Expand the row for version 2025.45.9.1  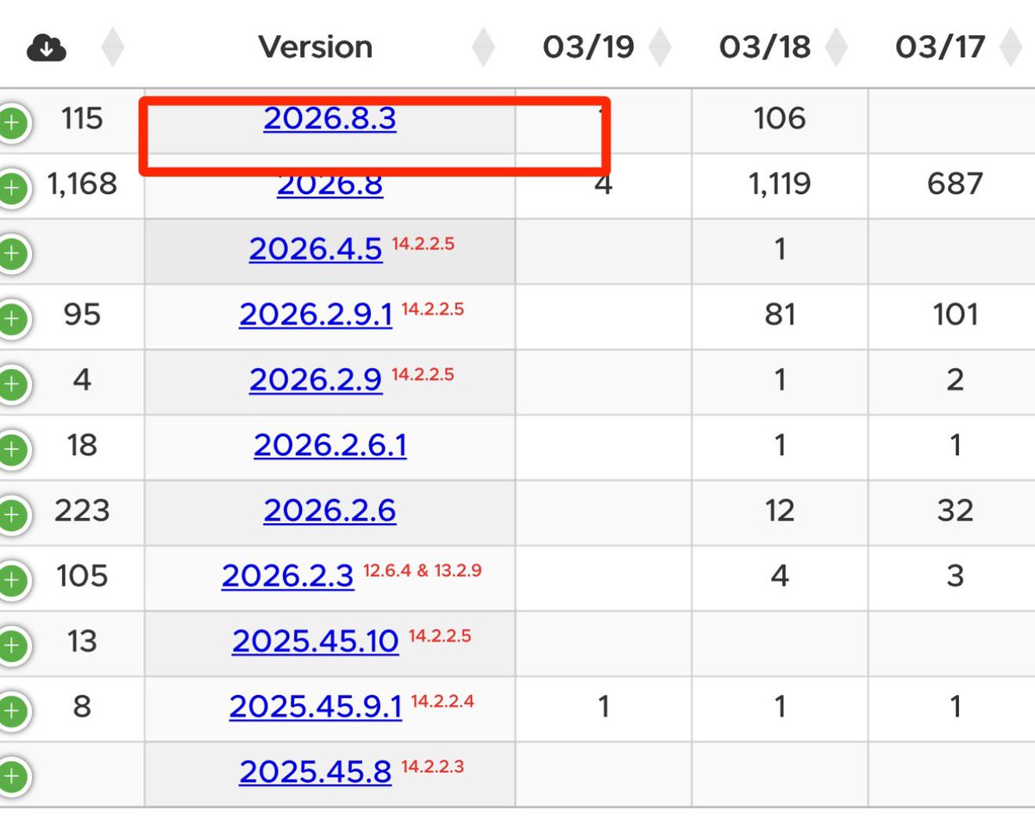tap(12, 712)
